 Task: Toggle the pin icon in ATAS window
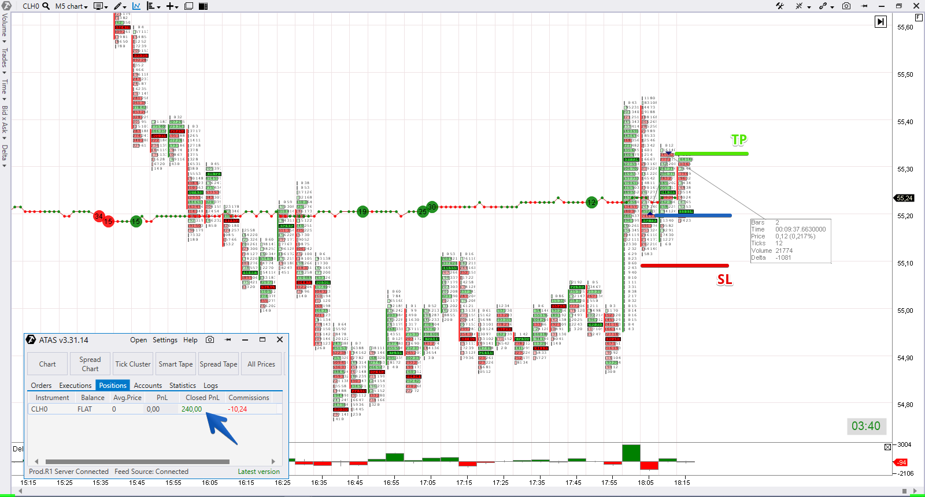(228, 340)
